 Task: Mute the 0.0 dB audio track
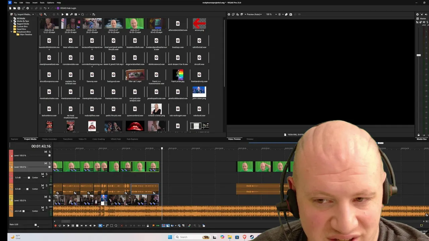point(42,185)
